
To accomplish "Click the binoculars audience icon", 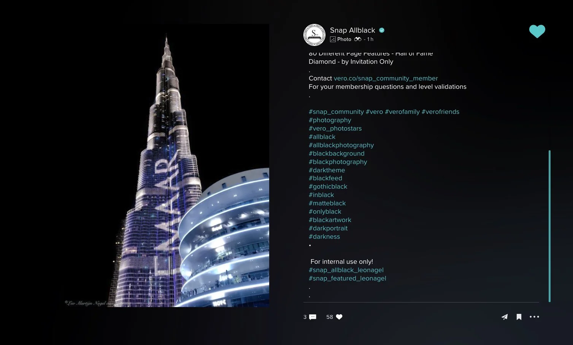I will tap(357, 39).
